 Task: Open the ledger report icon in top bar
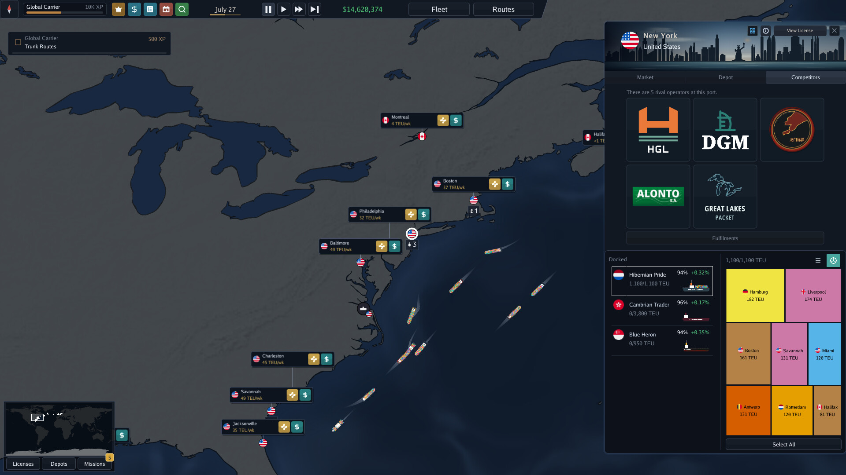click(x=150, y=9)
